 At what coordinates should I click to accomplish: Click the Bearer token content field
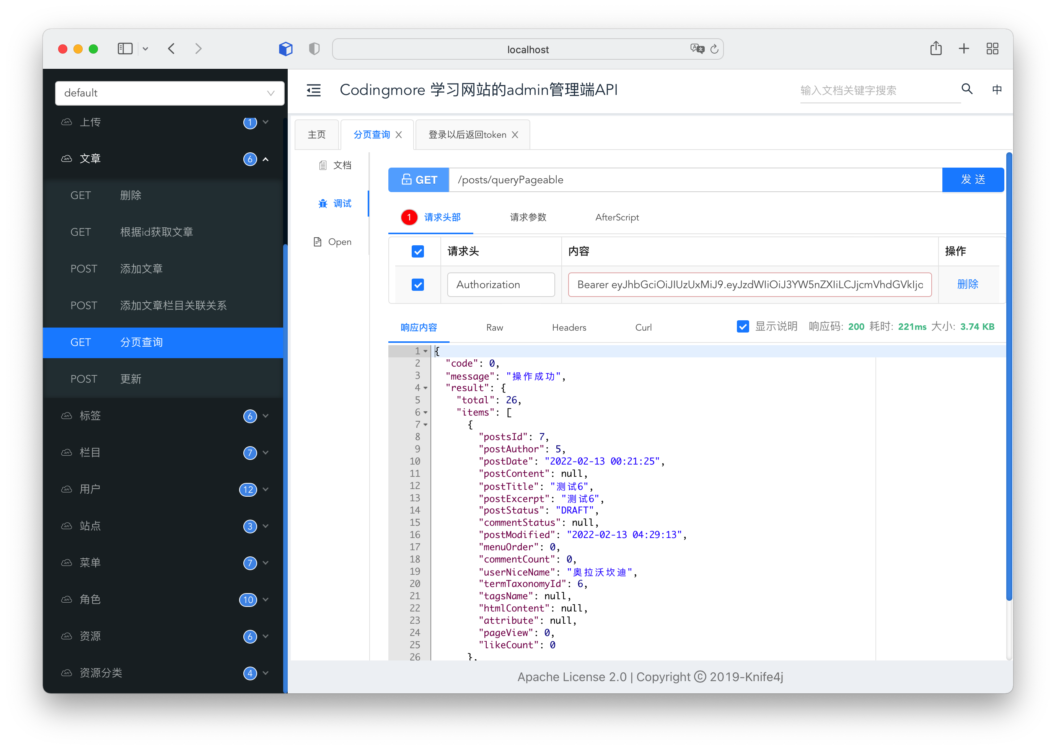tap(750, 285)
